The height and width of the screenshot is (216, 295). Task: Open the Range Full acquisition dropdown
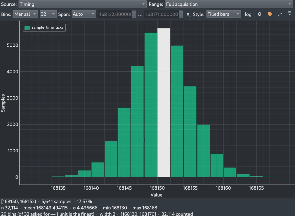click(229, 4)
